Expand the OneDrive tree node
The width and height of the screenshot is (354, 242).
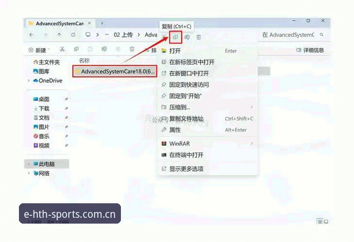(x=29, y=80)
